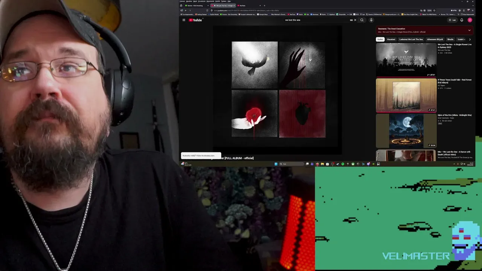Focus the YouTube search field
Image resolution: width=482 pixels, height=271 pixels.
pyautogui.click(x=318, y=20)
